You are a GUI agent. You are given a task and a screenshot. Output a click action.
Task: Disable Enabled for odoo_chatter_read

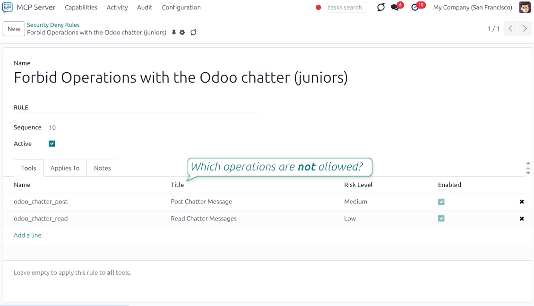441,219
